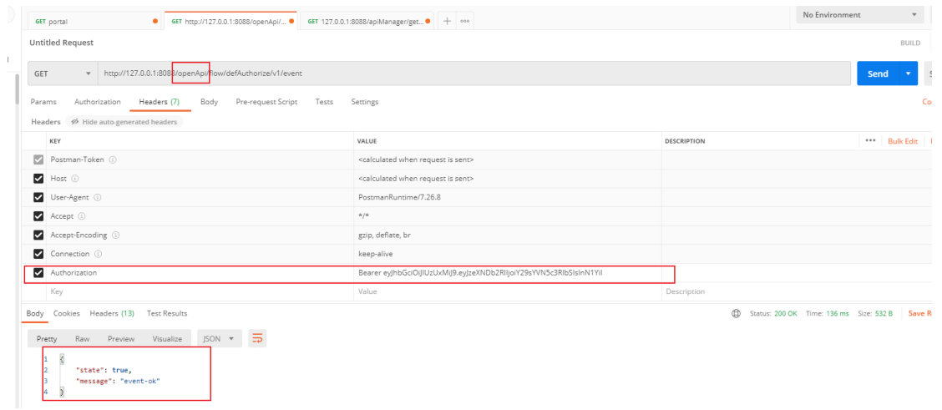Click the info icon beside Connection
The width and height of the screenshot is (942, 410).
tap(99, 254)
